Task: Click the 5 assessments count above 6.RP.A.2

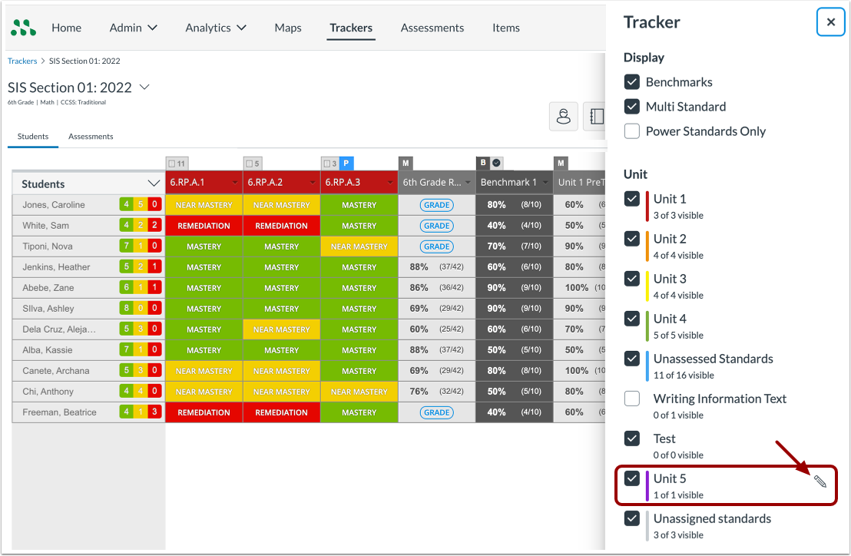Action: (x=253, y=164)
